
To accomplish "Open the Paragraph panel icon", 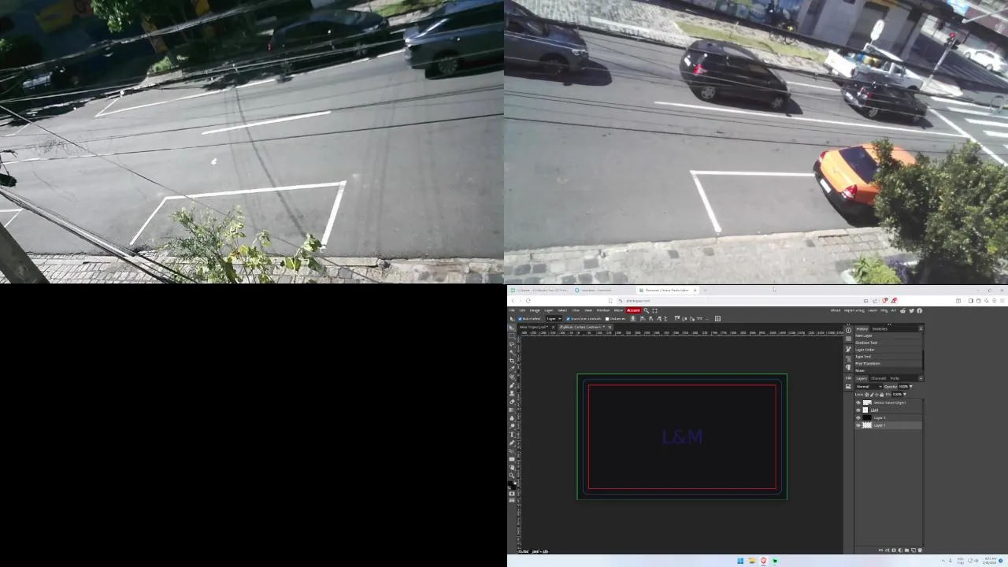I will coord(848,367).
